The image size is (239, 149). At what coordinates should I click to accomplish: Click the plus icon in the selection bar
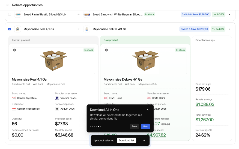[x=144, y=140]
